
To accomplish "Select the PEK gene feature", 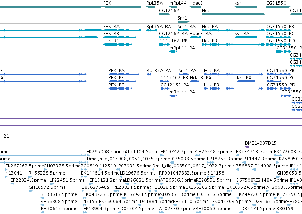I will point(122,7).
